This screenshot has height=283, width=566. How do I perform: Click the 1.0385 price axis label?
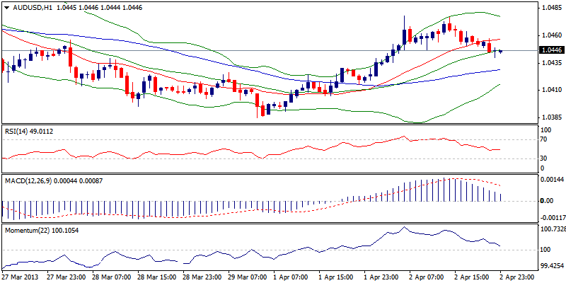(550, 117)
